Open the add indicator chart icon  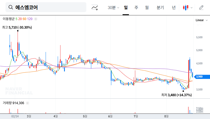[95, 7]
